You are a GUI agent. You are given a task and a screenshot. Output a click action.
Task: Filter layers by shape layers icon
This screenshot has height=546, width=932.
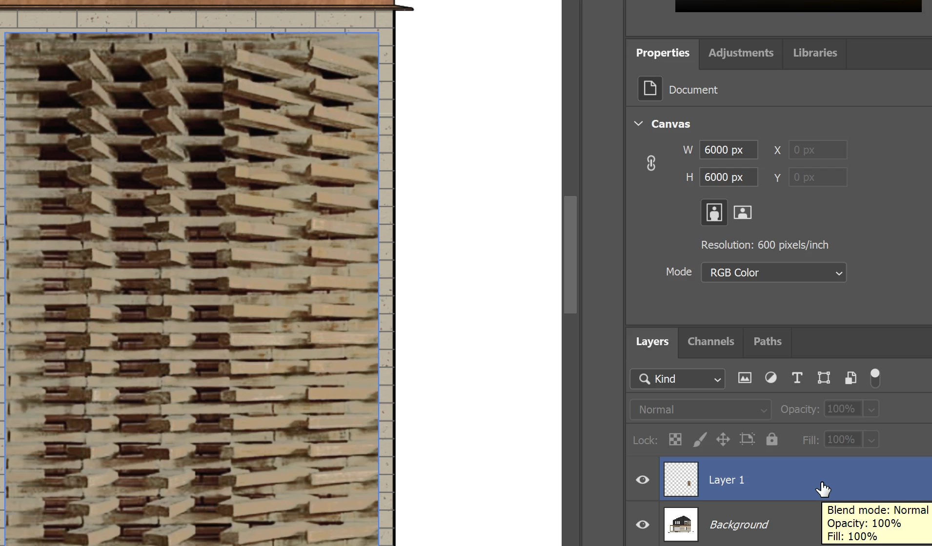[824, 378]
